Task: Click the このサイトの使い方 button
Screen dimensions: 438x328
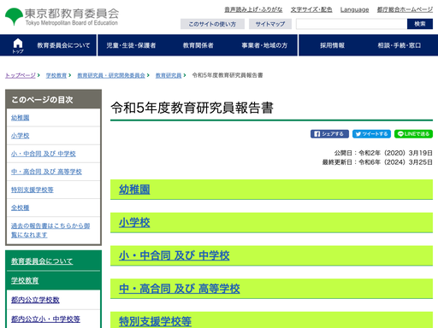Action: (x=212, y=24)
